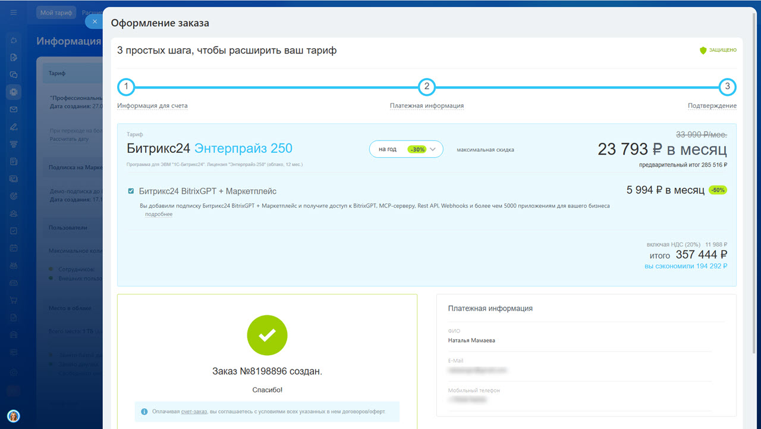Go to step 1 circle

click(x=126, y=87)
